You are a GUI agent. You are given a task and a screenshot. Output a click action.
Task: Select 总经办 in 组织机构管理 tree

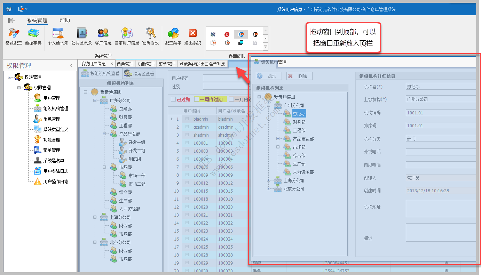299,114
